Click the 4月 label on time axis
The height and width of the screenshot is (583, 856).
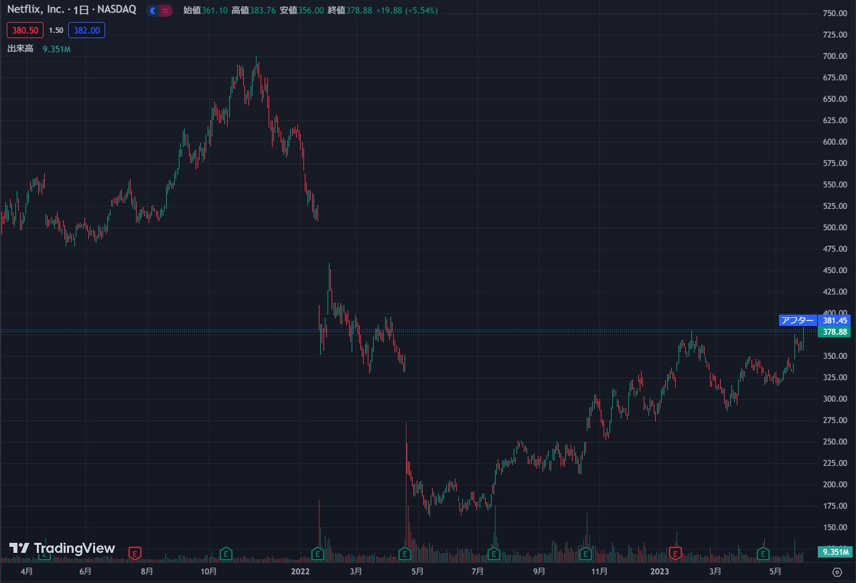click(27, 572)
